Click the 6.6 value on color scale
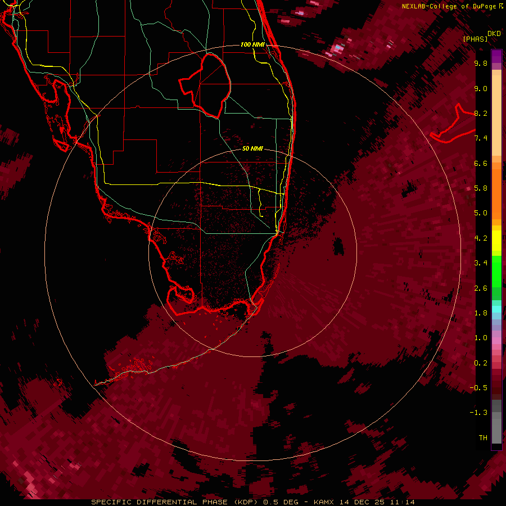This screenshot has height=506, width=506. pyautogui.click(x=481, y=163)
